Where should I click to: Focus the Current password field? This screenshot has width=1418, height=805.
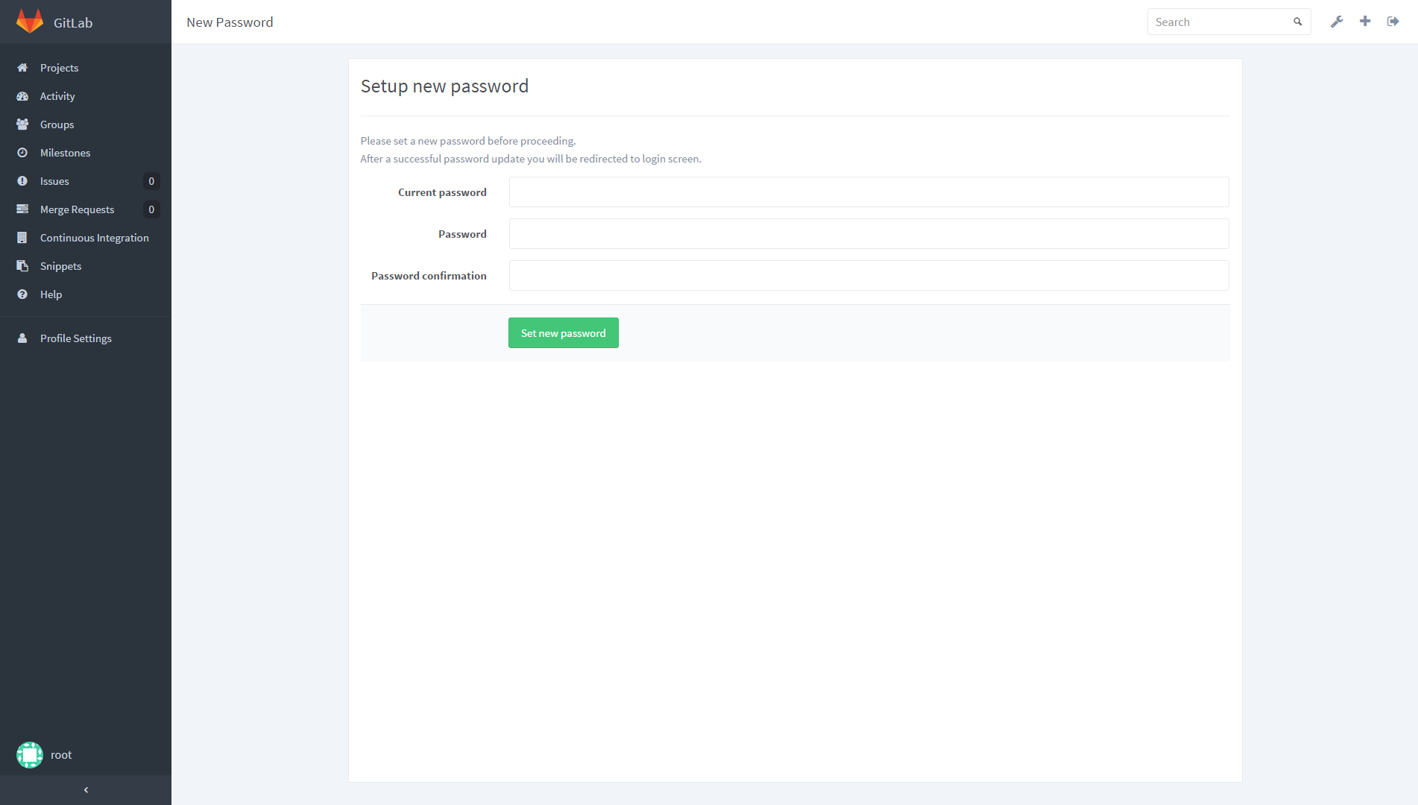point(869,192)
